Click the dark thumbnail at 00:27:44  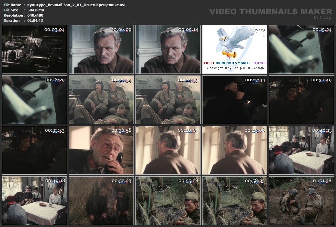(234, 100)
